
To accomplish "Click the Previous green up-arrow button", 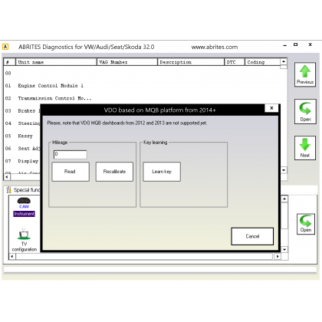I will (305, 74).
